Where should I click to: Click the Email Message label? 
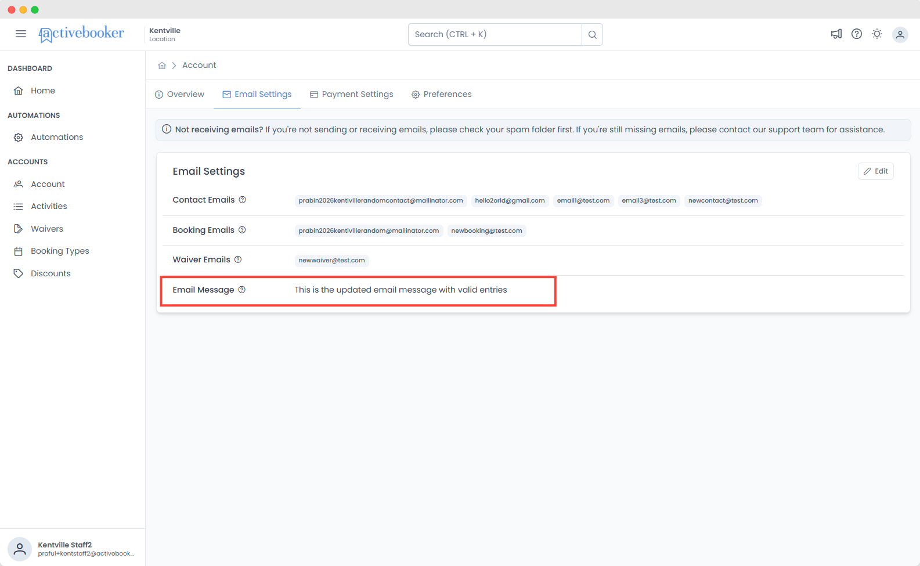203,290
